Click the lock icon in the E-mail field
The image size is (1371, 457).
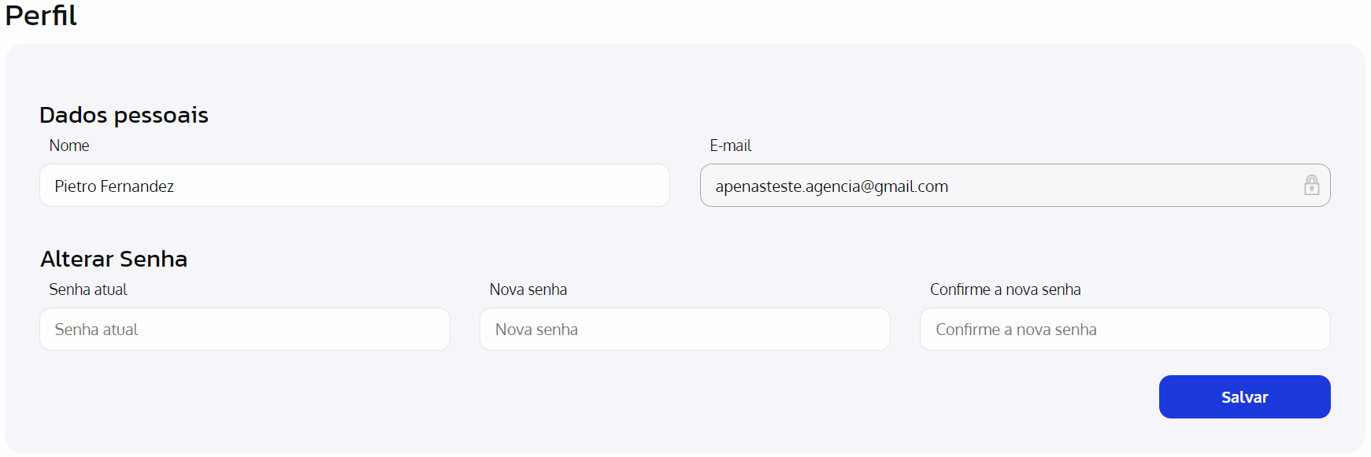[x=1311, y=186]
